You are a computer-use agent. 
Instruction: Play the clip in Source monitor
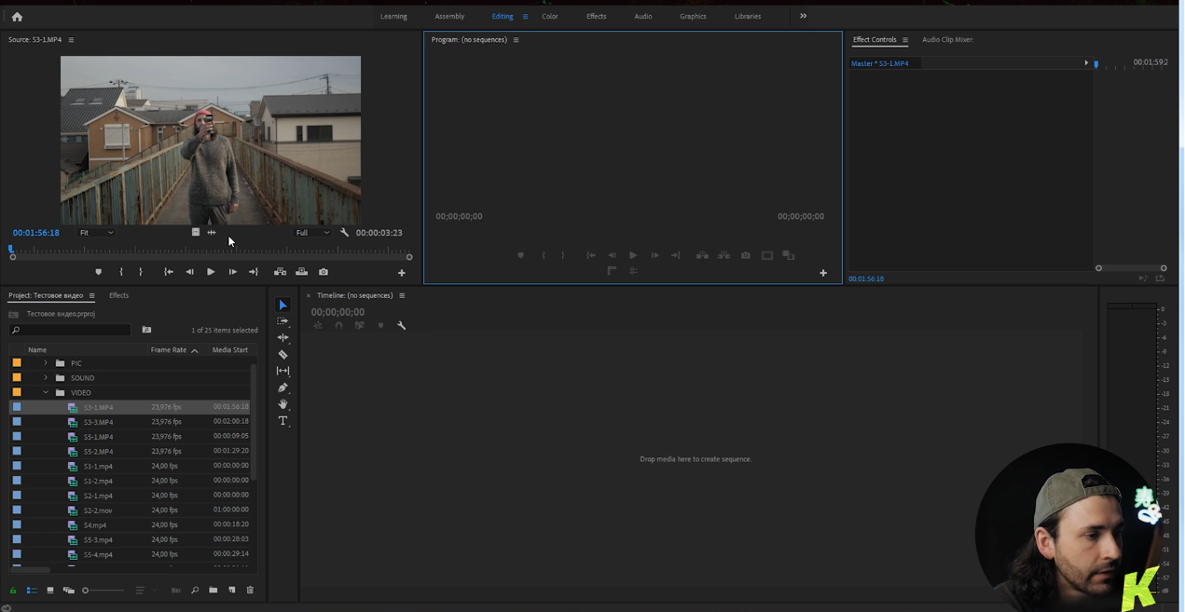[x=211, y=272]
